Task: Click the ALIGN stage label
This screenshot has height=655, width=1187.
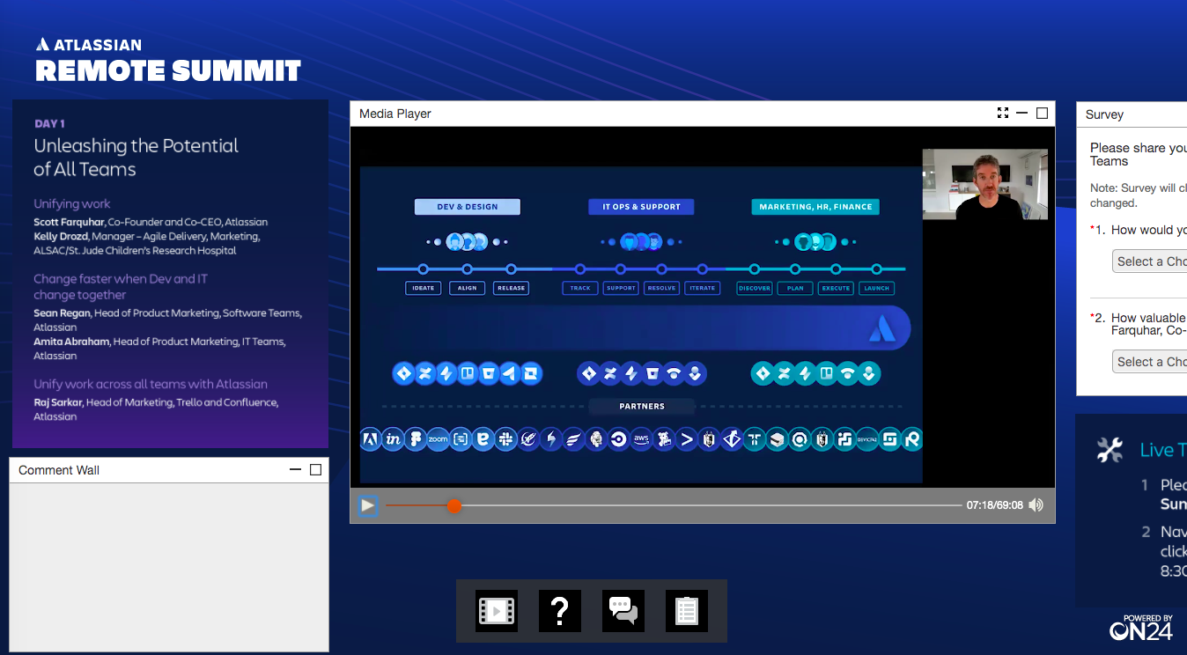Action: tap(467, 288)
